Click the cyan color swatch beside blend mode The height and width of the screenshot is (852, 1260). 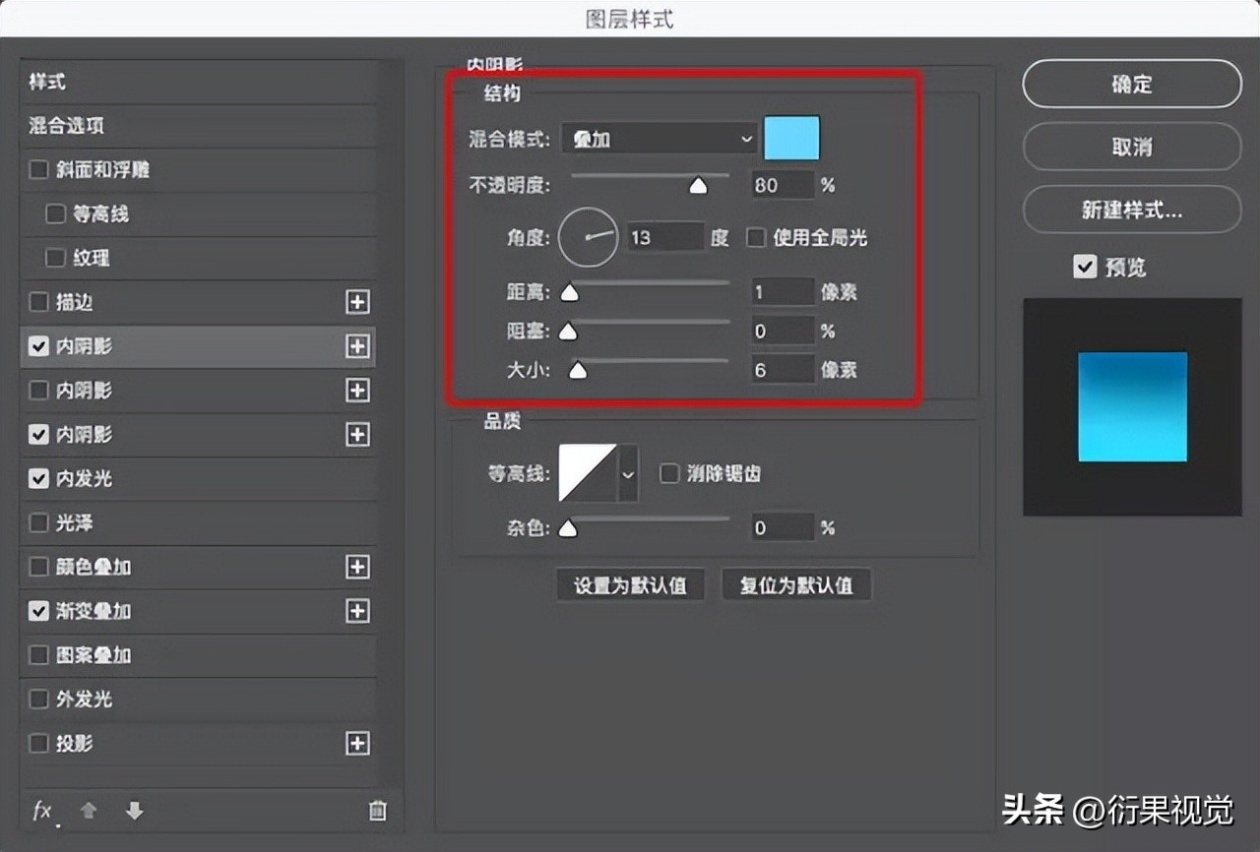click(791, 139)
